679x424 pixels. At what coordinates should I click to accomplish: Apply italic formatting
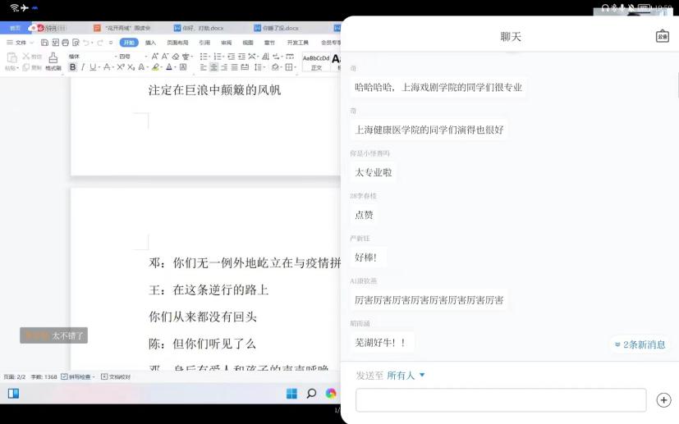pyautogui.click(x=83, y=67)
